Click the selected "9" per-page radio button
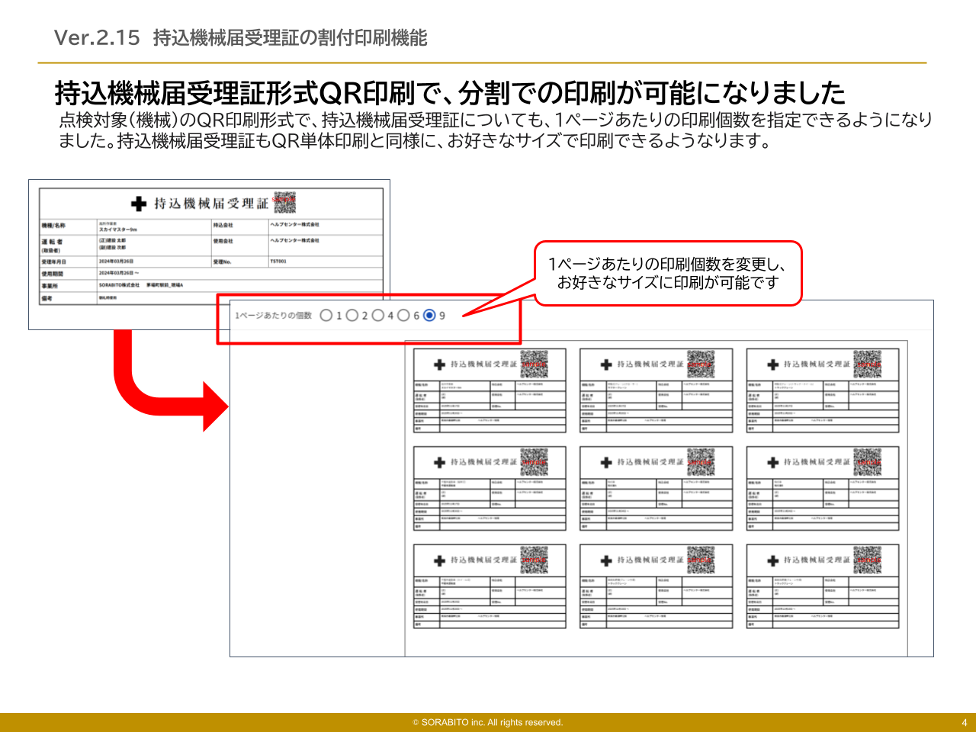The image size is (976, 732). coord(429,316)
